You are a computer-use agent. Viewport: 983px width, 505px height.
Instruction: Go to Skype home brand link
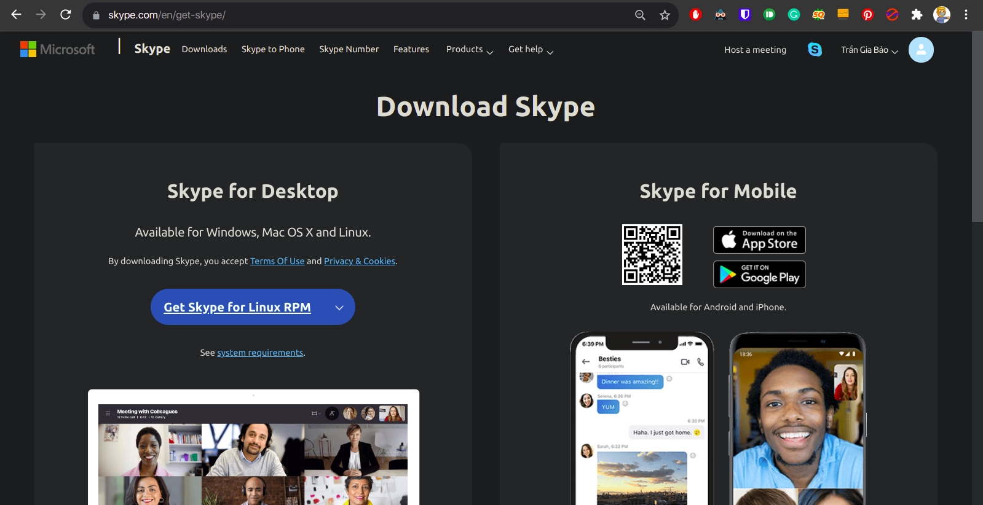click(x=152, y=49)
